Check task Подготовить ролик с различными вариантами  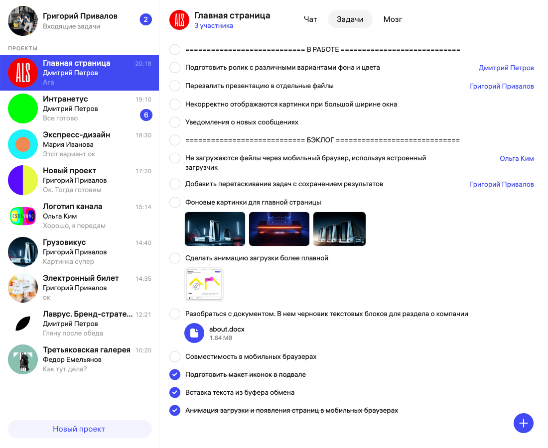(175, 67)
